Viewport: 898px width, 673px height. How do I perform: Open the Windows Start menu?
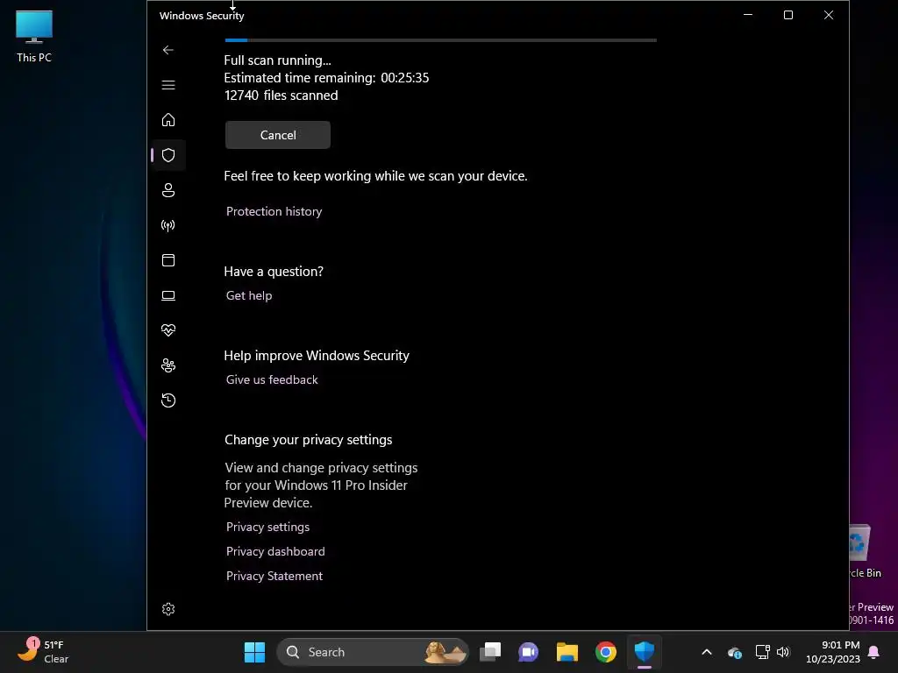tap(254, 652)
